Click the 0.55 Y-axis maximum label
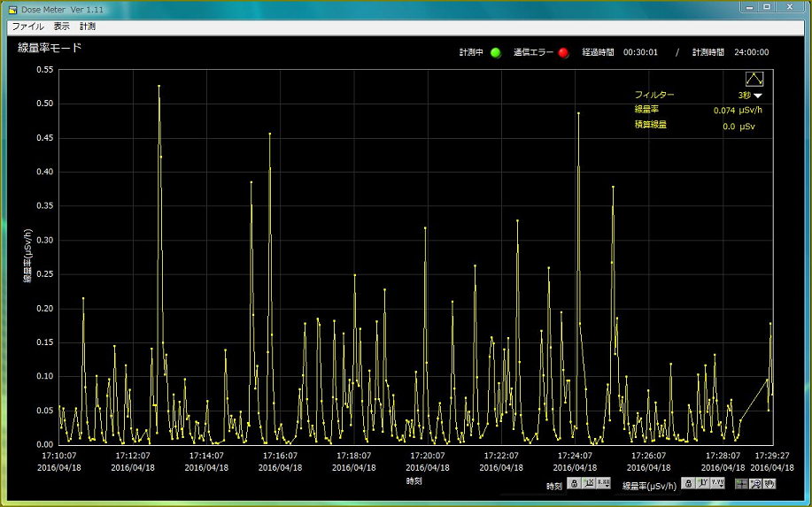 point(42,70)
